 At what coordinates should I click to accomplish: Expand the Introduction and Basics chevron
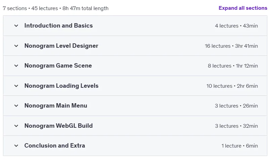click(16, 26)
